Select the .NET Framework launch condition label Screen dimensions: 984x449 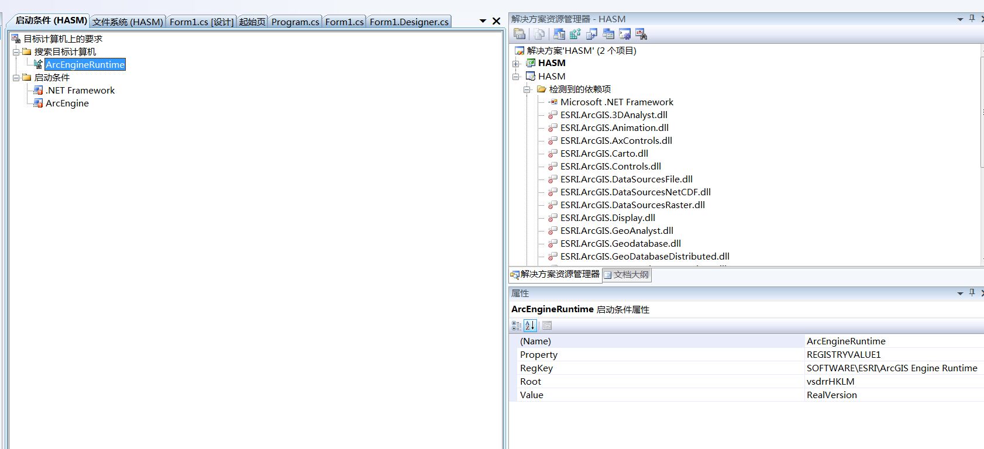(x=80, y=90)
